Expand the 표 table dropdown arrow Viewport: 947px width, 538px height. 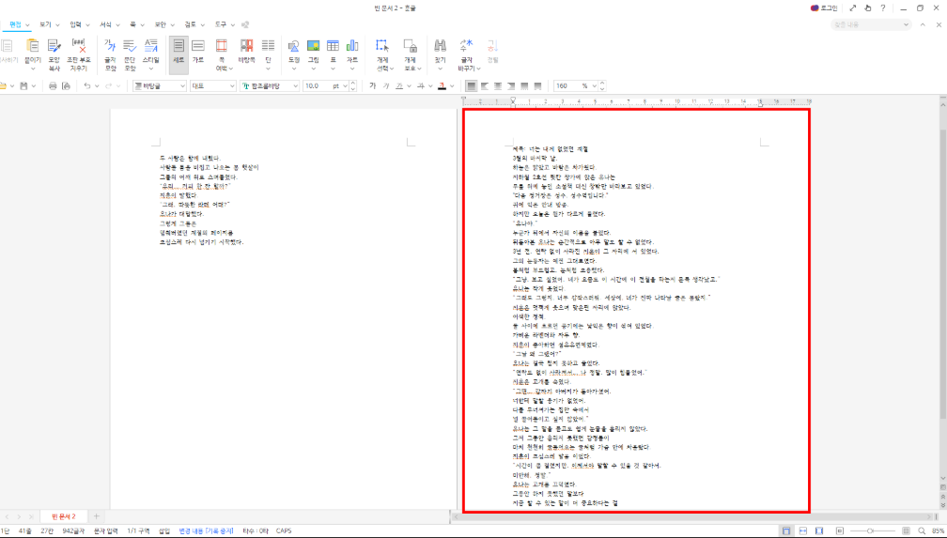click(333, 69)
